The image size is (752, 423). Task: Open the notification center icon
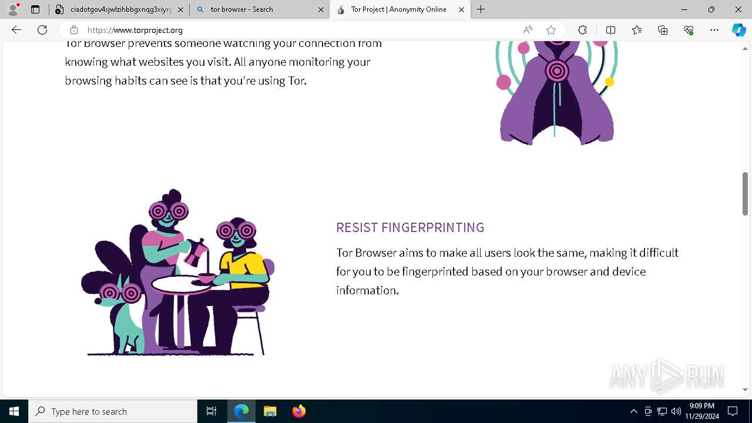[733, 411]
